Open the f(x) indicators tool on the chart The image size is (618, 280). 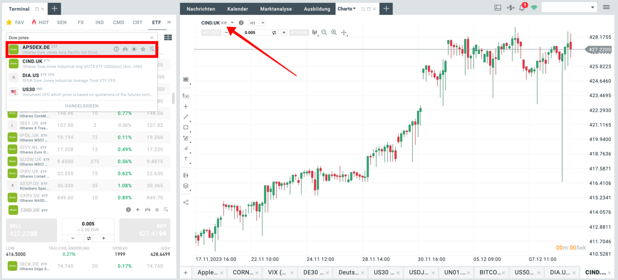186,96
